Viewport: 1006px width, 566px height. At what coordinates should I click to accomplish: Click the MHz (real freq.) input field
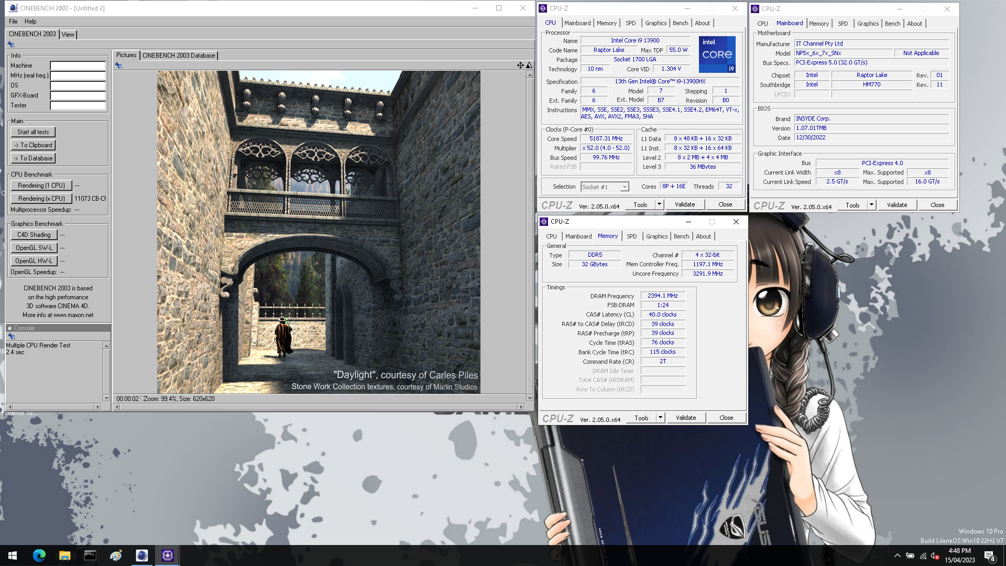click(x=78, y=75)
